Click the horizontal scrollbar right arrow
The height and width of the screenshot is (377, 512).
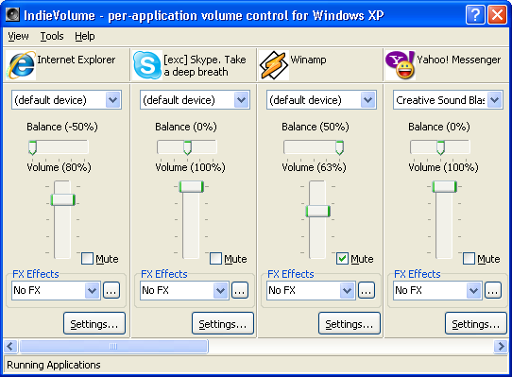point(501,346)
